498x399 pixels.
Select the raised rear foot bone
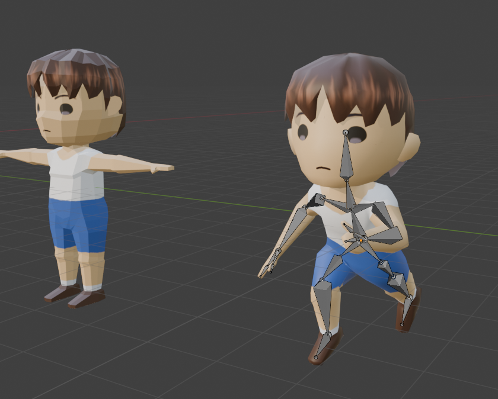coord(407,310)
